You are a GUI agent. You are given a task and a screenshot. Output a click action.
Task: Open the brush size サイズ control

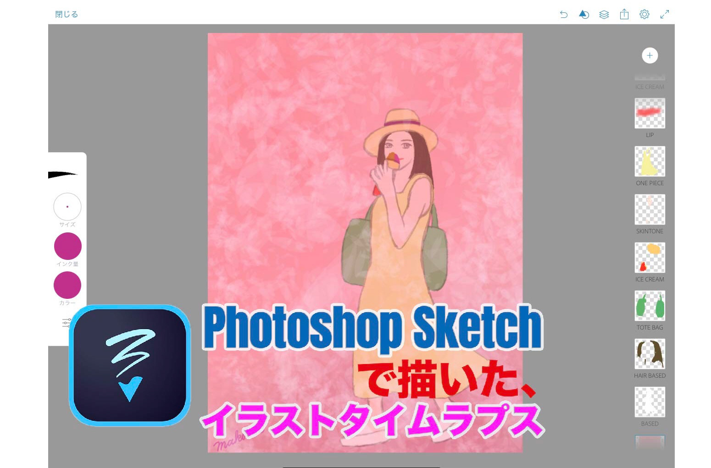click(67, 207)
